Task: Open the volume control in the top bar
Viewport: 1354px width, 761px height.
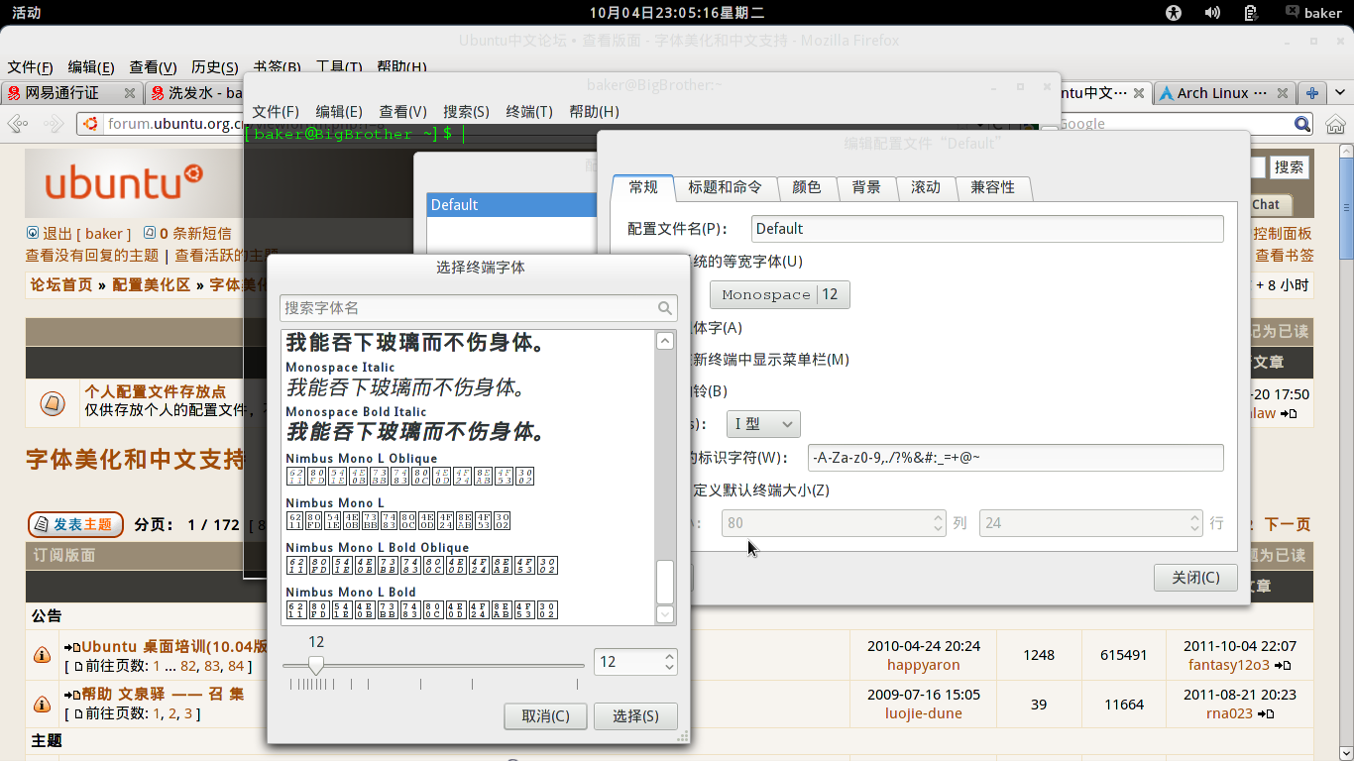Action: click(1212, 13)
